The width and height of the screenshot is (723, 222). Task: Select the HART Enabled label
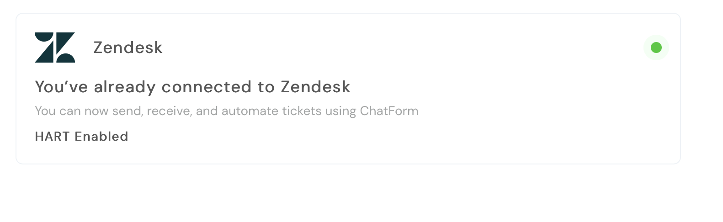[x=81, y=137]
